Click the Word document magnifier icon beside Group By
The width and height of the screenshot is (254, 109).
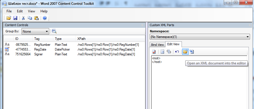[x=54, y=31]
